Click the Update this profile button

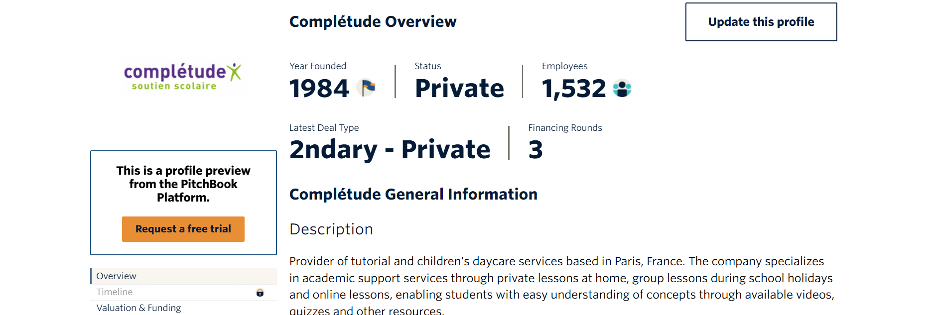(x=761, y=22)
